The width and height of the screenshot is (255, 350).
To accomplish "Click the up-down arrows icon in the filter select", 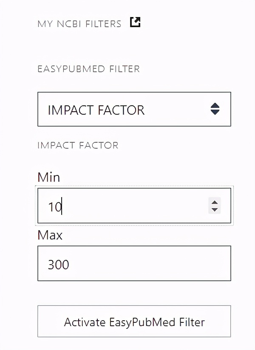I will [x=215, y=109].
